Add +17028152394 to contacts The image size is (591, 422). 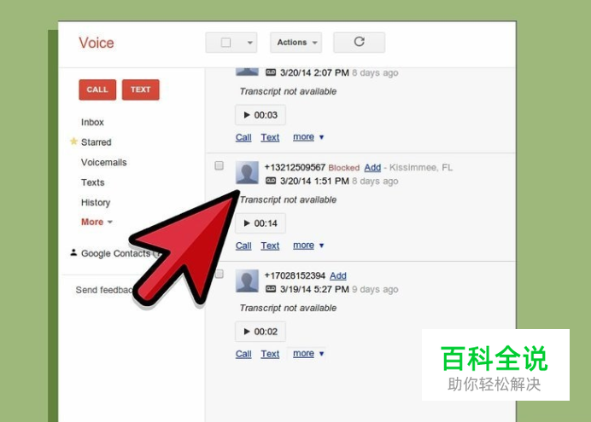coord(338,275)
